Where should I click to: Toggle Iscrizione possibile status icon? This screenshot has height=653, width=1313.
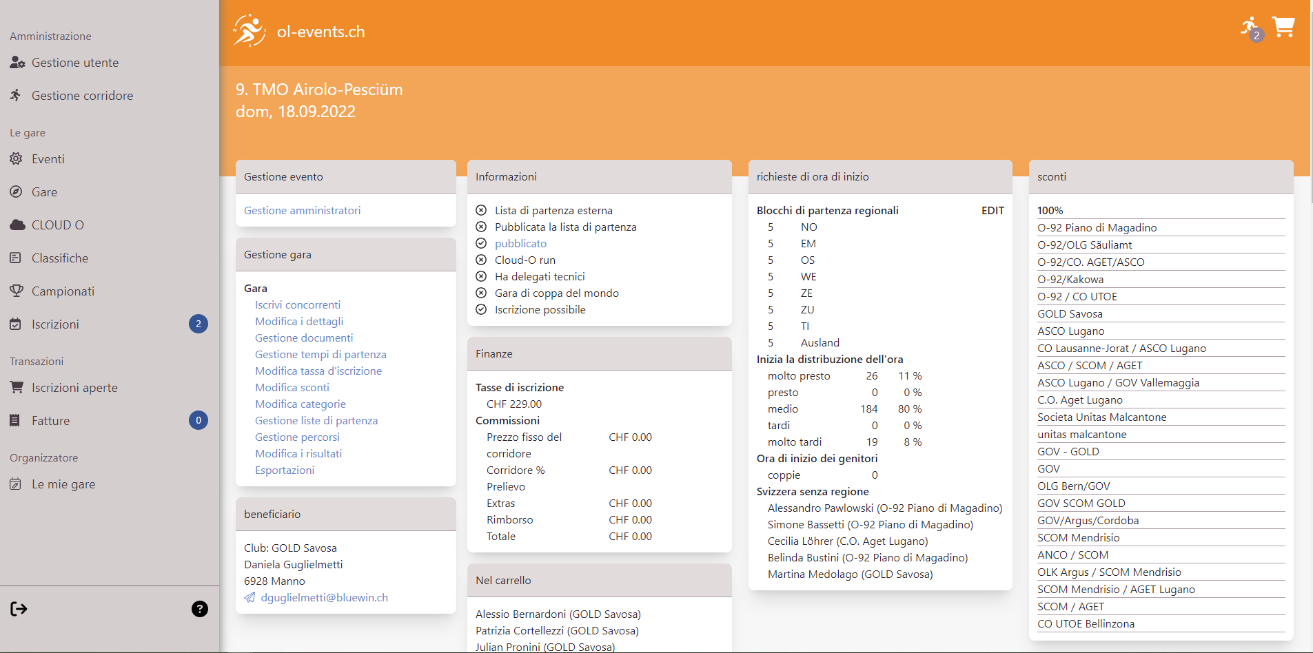coord(481,309)
